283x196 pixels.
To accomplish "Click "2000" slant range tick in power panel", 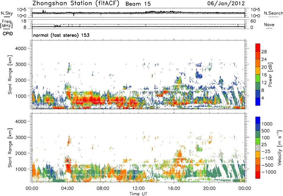I will click(x=21, y=80).
